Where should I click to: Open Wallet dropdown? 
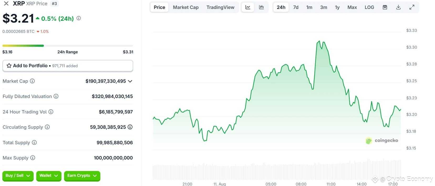coord(49,176)
